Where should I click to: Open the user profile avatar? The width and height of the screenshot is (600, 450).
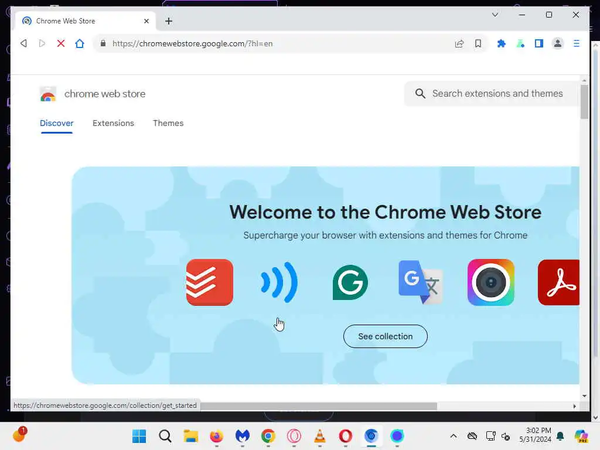[558, 43]
